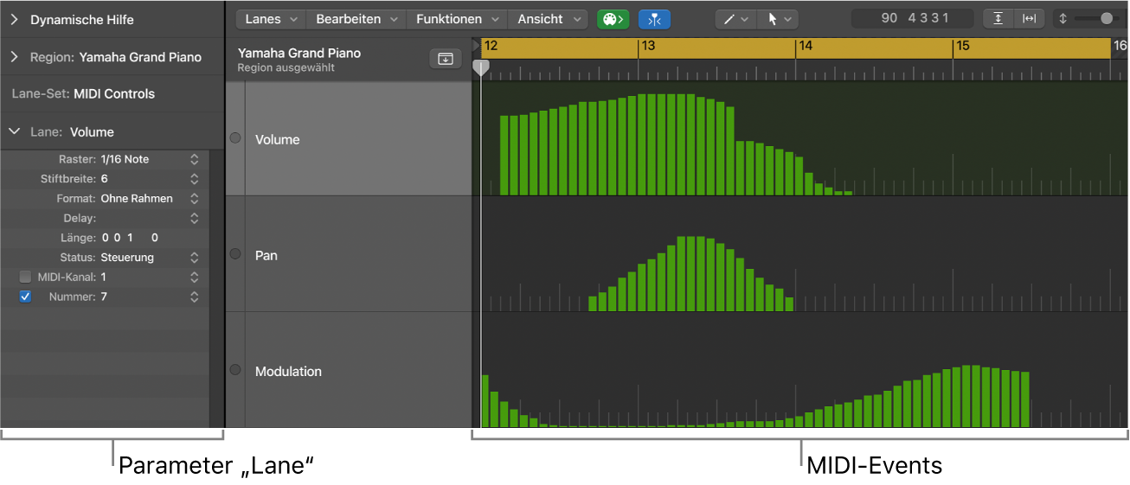The height and width of the screenshot is (485, 1130).
Task: Select the Modulation lane name
Action: (288, 371)
